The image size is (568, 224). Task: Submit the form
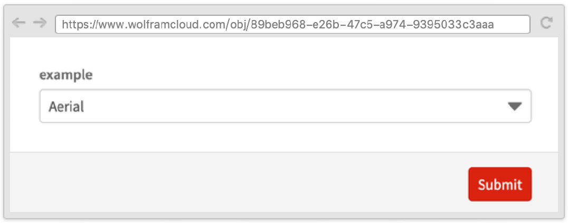pyautogui.click(x=499, y=185)
